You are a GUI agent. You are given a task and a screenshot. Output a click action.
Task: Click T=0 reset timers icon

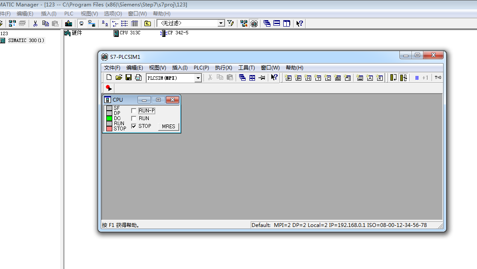[438, 78]
